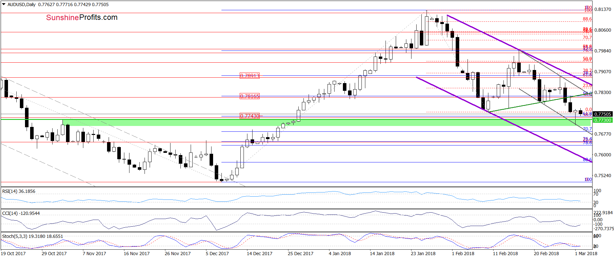
Task: Click the CCI(14) -120.9544 indicator label
Action: tap(21, 213)
